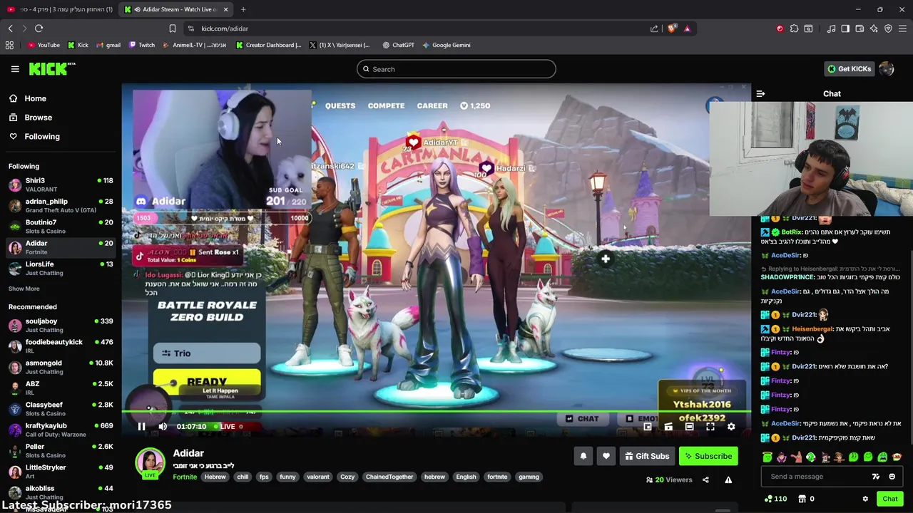Click the browser share icon
The width and height of the screenshot is (913, 513).
click(x=654, y=28)
